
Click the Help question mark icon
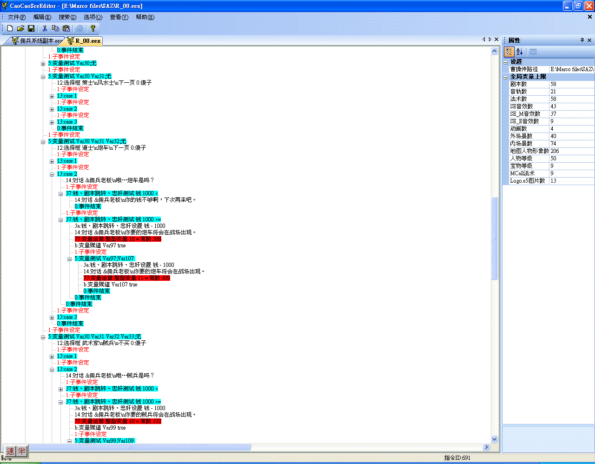tap(93, 28)
